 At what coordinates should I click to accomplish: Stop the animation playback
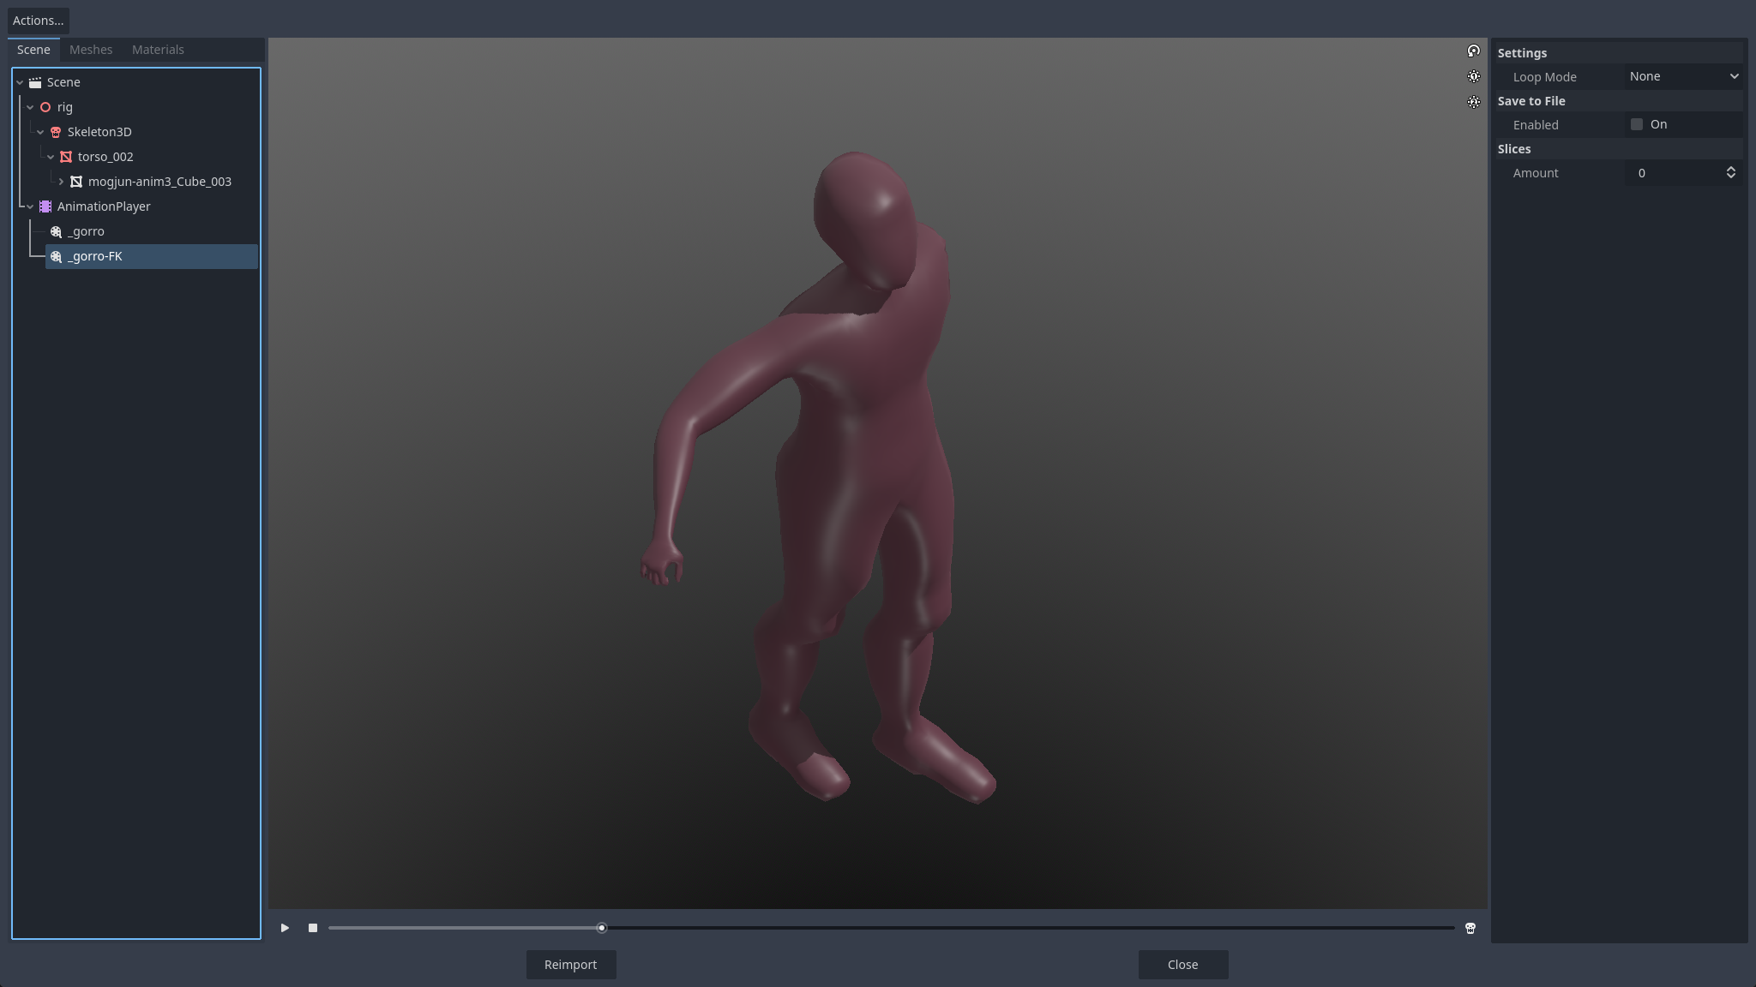click(313, 928)
